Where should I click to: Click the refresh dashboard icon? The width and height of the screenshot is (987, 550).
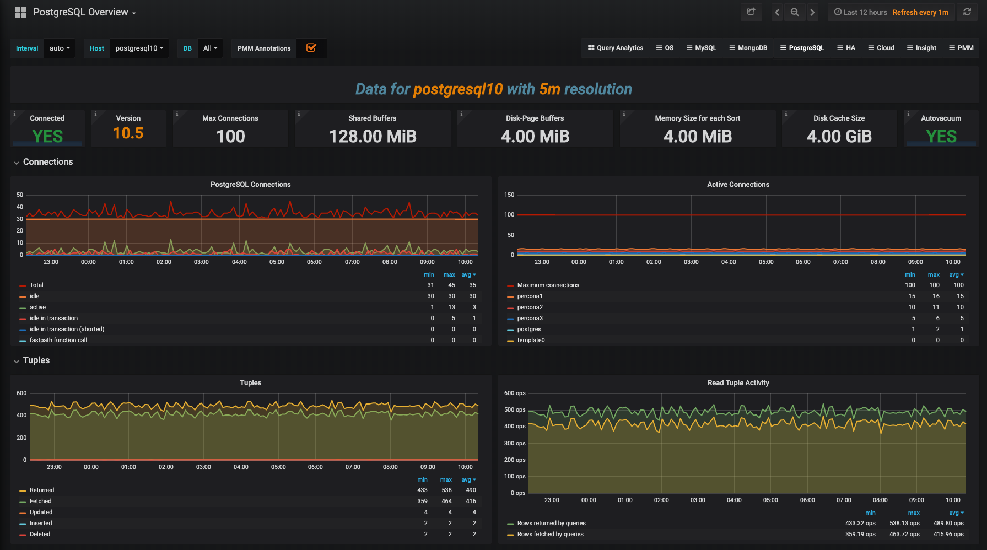click(967, 12)
